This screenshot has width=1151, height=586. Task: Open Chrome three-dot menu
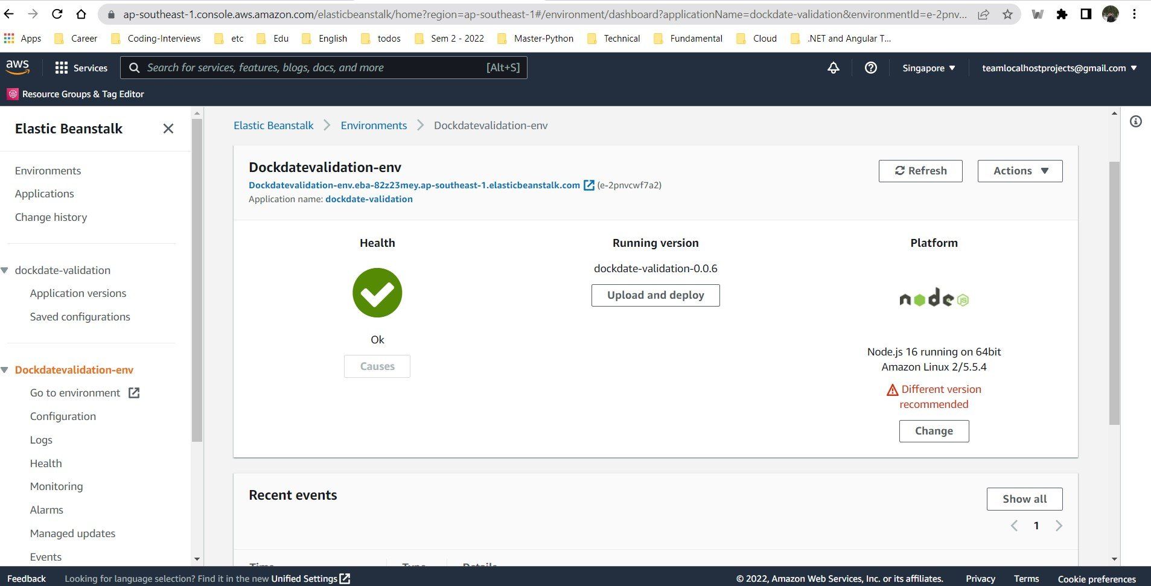(x=1134, y=14)
